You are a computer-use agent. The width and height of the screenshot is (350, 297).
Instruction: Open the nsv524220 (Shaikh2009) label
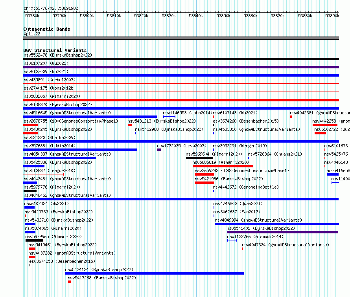tap(50, 137)
